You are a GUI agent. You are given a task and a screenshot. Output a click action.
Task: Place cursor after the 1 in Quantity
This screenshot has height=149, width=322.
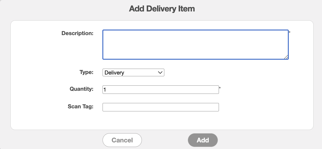(106, 90)
